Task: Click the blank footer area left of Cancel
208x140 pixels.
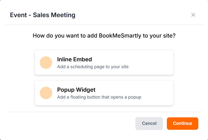Action: coord(69,123)
